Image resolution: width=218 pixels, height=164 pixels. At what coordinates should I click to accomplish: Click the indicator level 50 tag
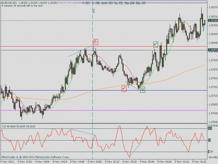click(209, 140)
